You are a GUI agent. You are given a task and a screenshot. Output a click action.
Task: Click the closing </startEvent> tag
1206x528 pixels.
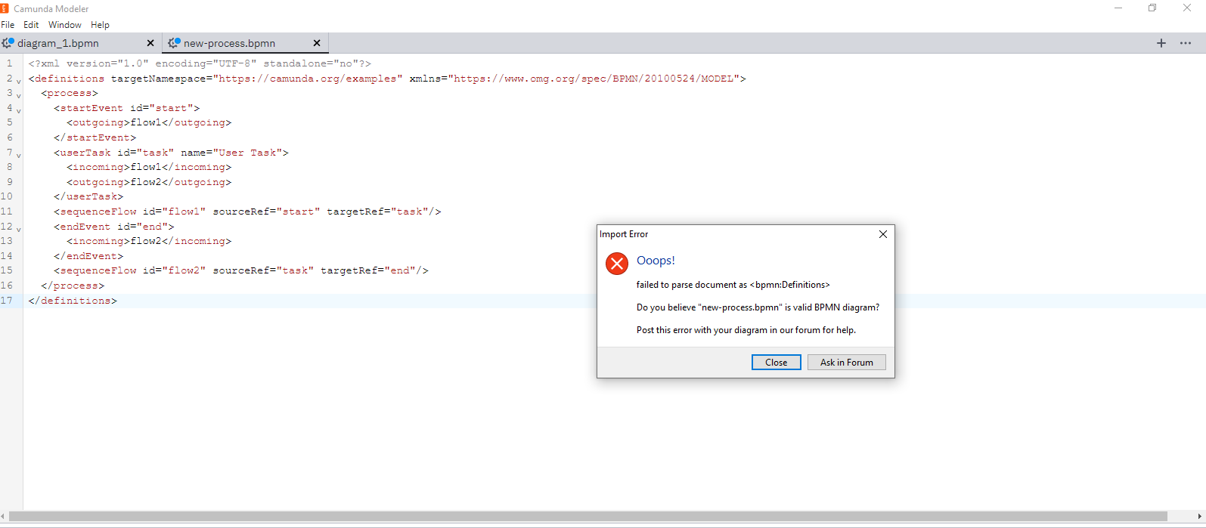click(95, 137)
